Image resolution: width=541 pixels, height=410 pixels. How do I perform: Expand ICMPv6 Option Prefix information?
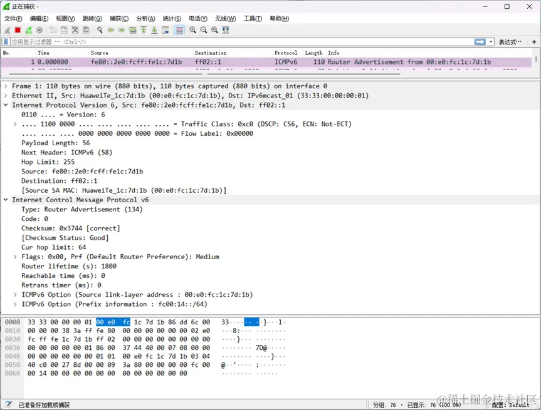pyautogui.click(x=15, y=304)
